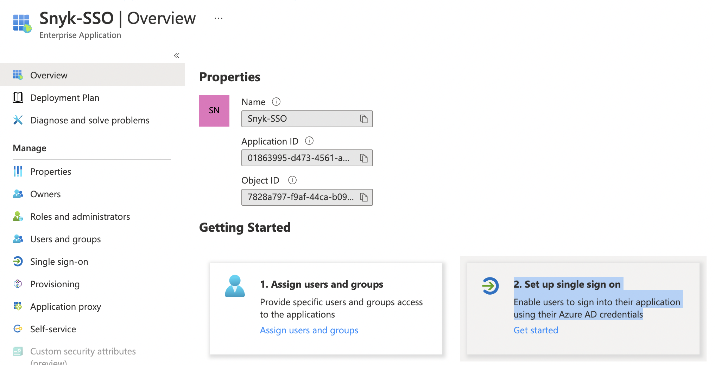Select Diagnose and solve problems
Viewport: 715px width, 365px height.
90,120
